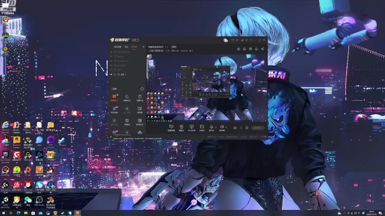Click the round grid icon left of the bell

click(x=250, y=49)
